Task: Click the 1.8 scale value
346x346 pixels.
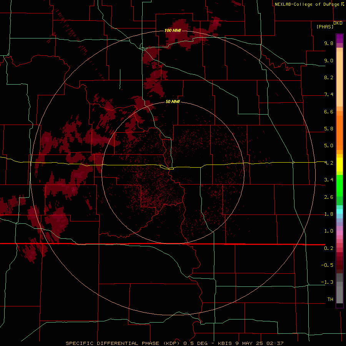Action: (x=329, y=214)
